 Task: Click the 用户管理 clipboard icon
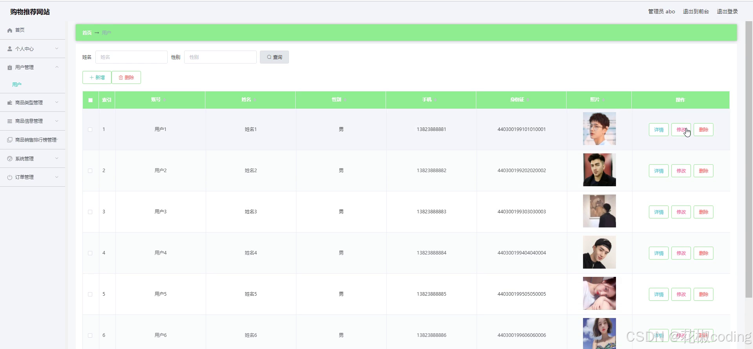tap(10, 67)
